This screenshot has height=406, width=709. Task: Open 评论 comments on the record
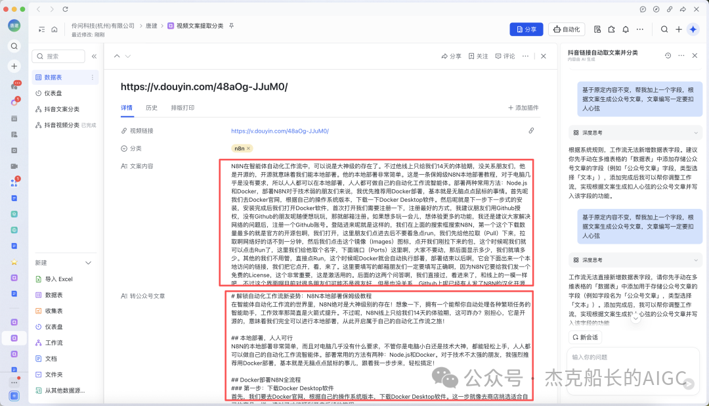click(x=505, y=56)
